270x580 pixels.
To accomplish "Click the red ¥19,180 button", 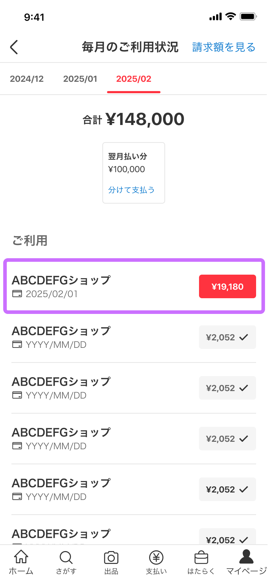I will click(228, 286).
